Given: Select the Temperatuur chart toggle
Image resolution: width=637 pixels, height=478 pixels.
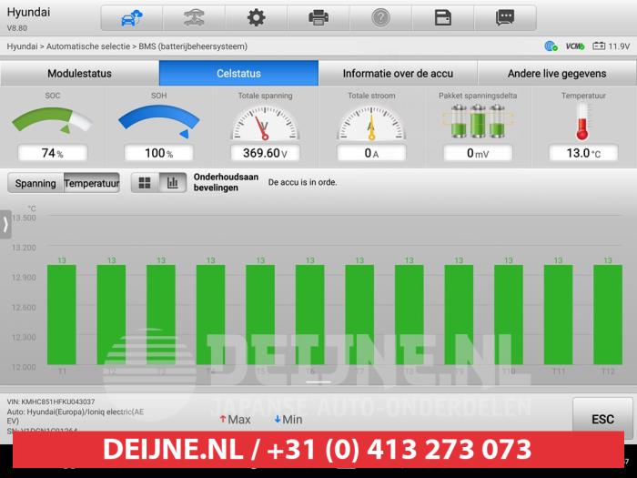Looking at the screenshot, I should 91,183.
